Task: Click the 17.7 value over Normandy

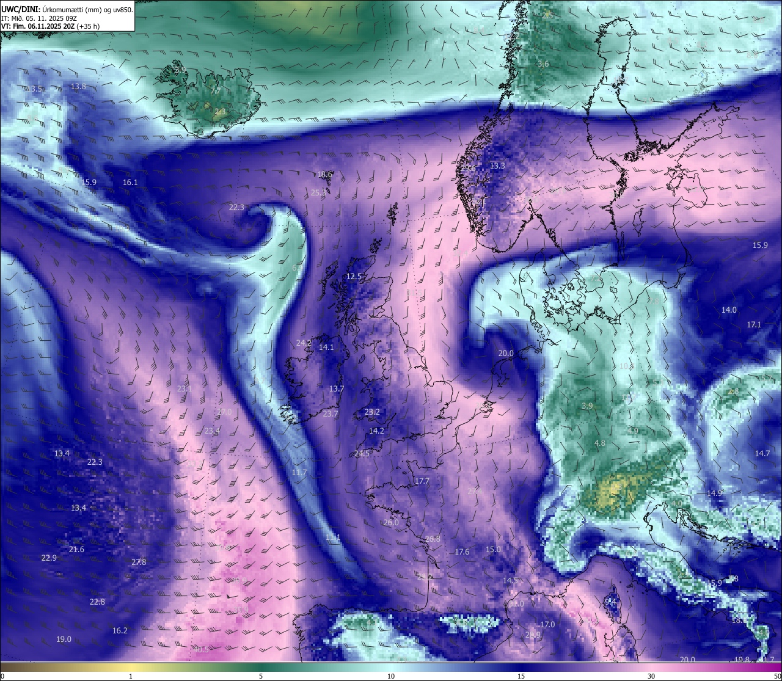Action: tap(422, 481)
